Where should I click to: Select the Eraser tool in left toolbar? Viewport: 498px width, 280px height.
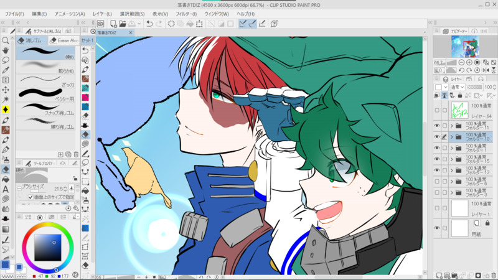tap(6, 169)
